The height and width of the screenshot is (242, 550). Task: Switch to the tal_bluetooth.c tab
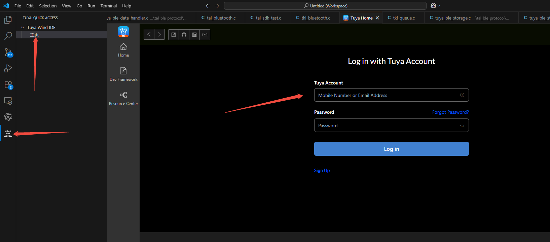[x=220, y=18]
